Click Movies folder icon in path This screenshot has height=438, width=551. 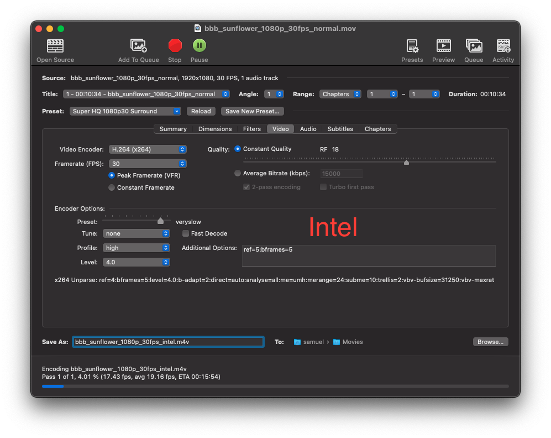(x=337, y=342)
